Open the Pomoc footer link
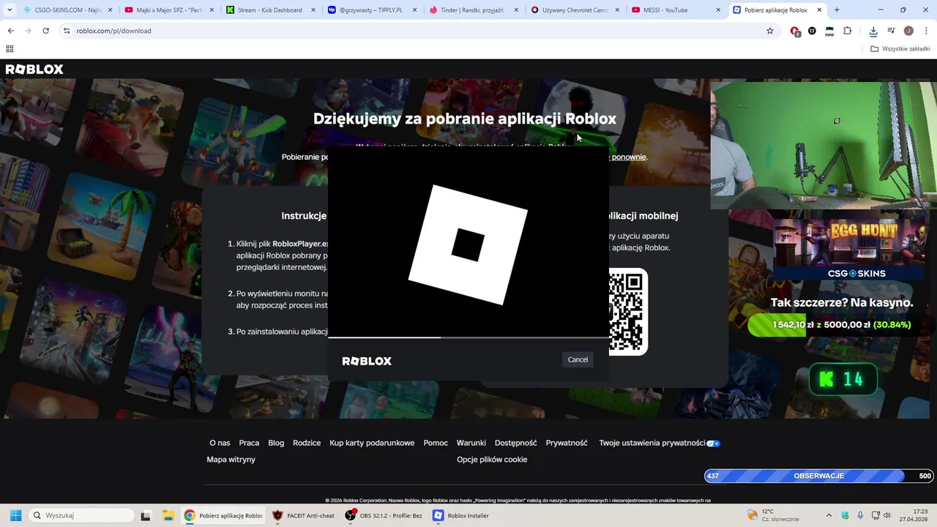The image size is (937, 527). 436,443
